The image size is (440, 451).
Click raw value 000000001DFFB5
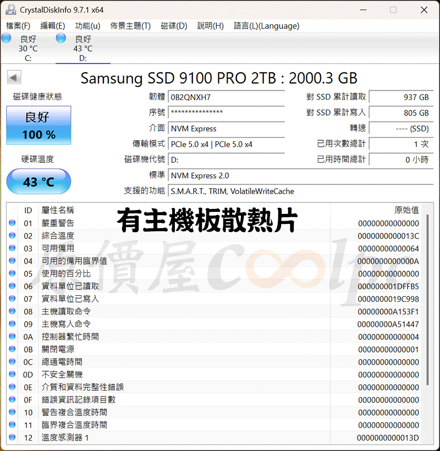[x=388, y=287]
